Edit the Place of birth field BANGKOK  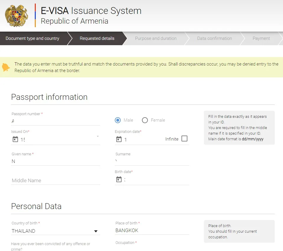(x=152, y=230)
